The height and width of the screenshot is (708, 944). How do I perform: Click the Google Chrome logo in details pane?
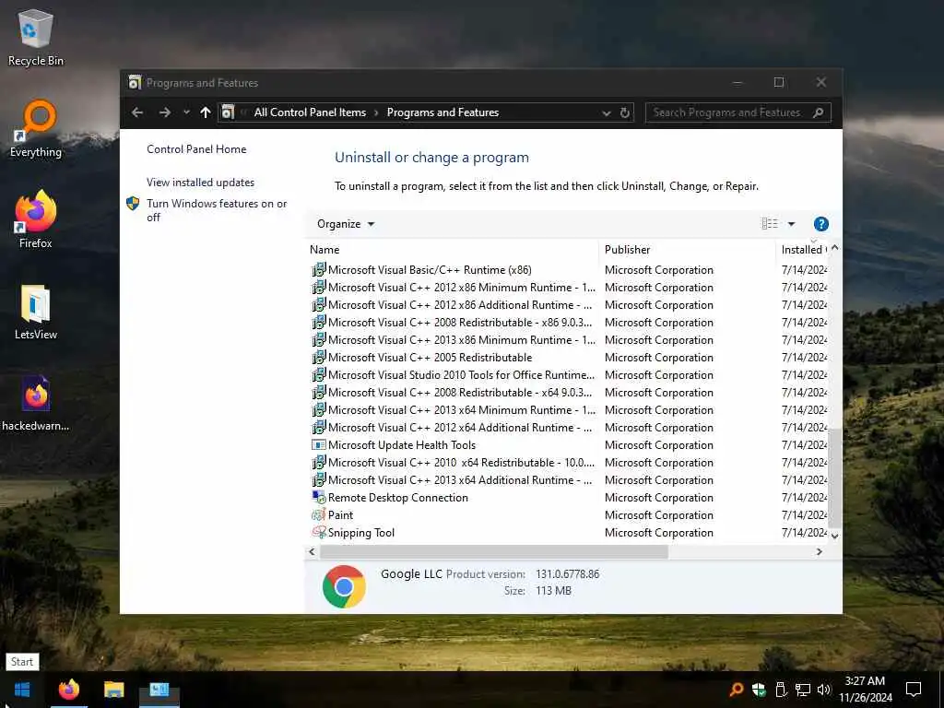(344, 586)
